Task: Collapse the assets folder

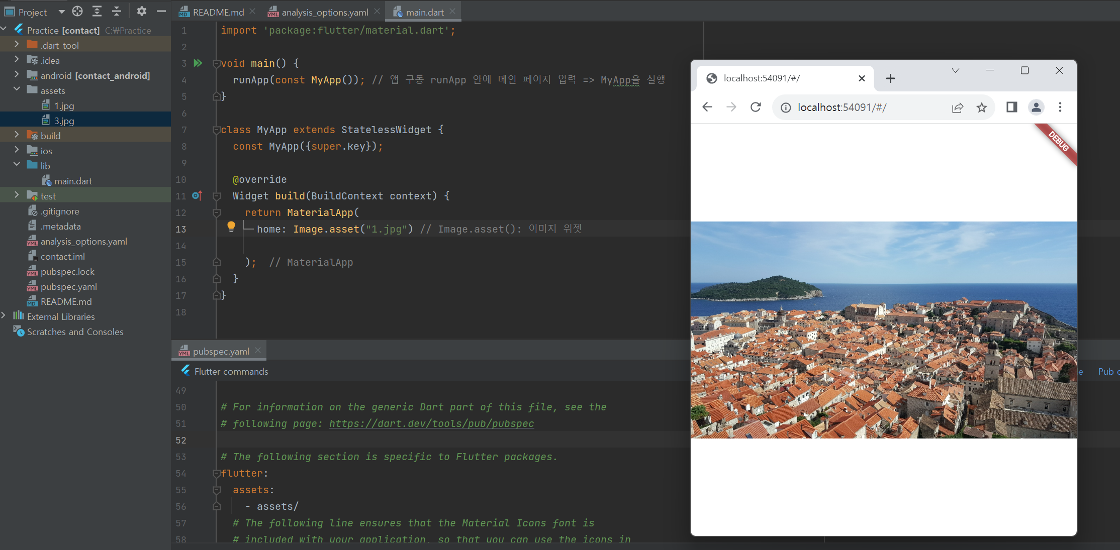Action: (x=17, y=89)
